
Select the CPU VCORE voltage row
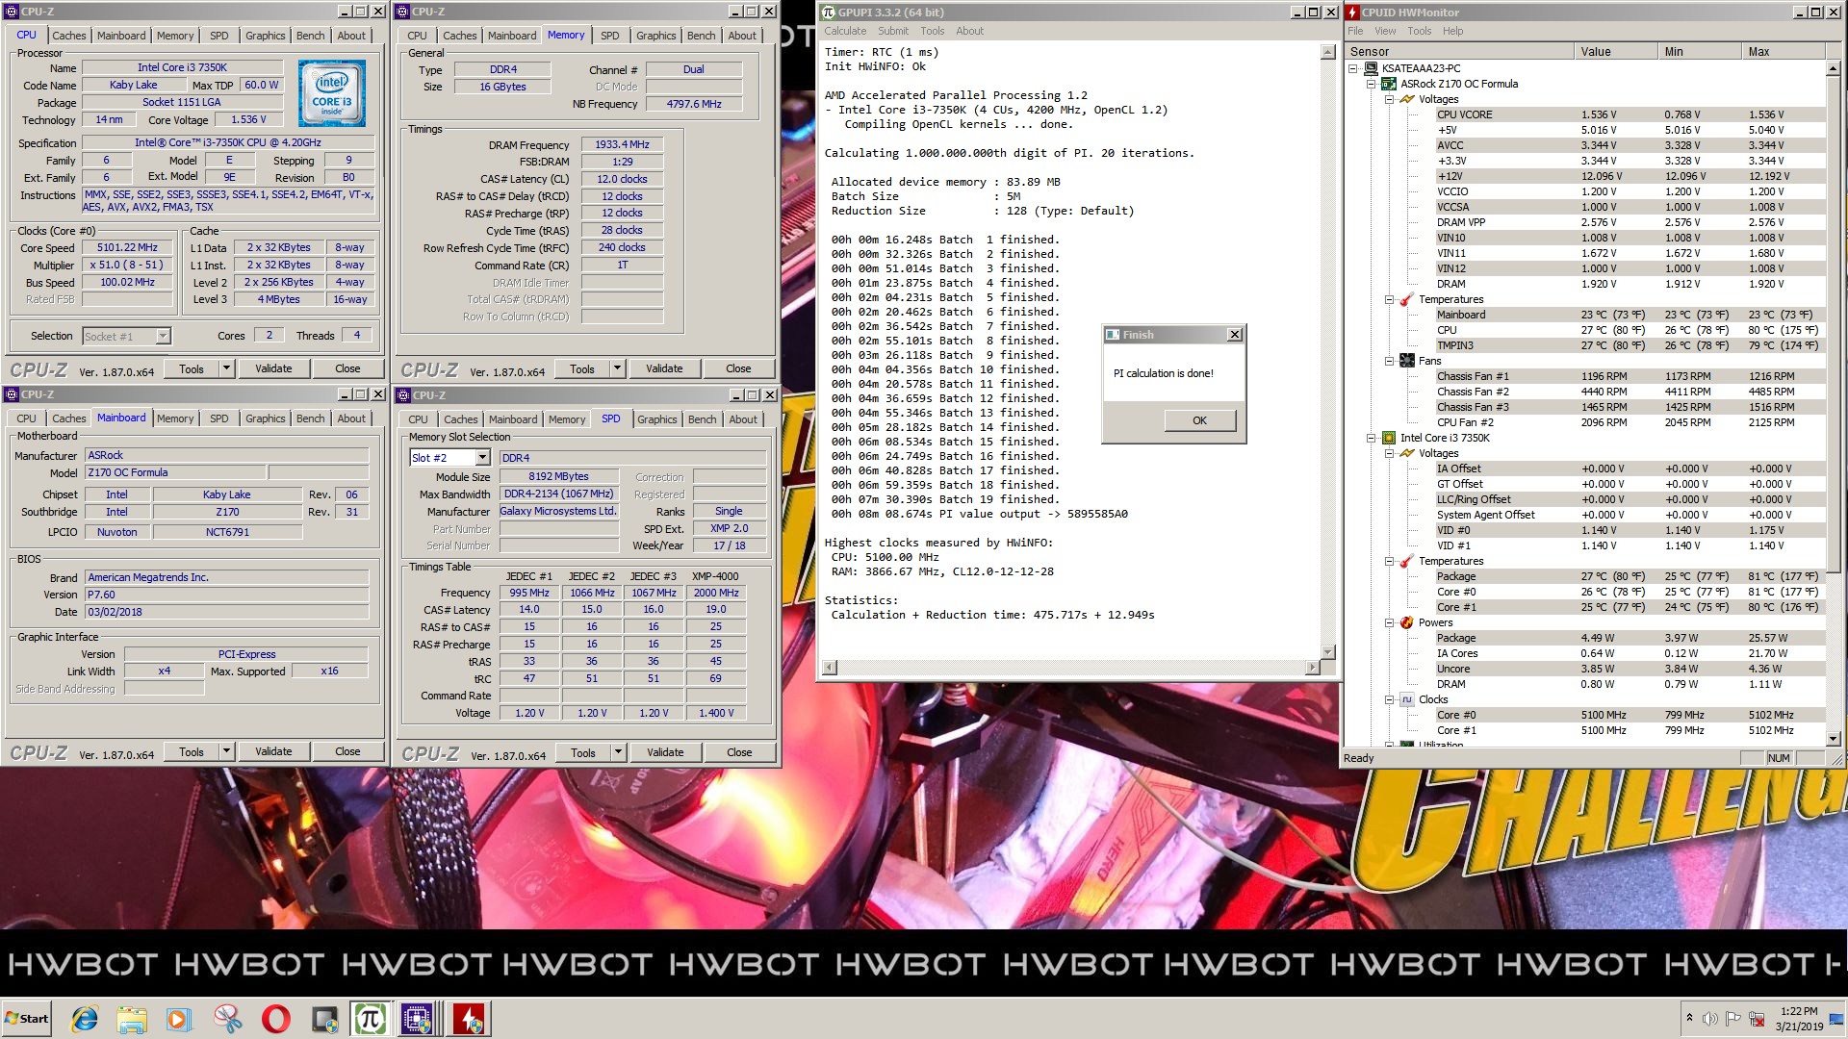point(1630,114)
